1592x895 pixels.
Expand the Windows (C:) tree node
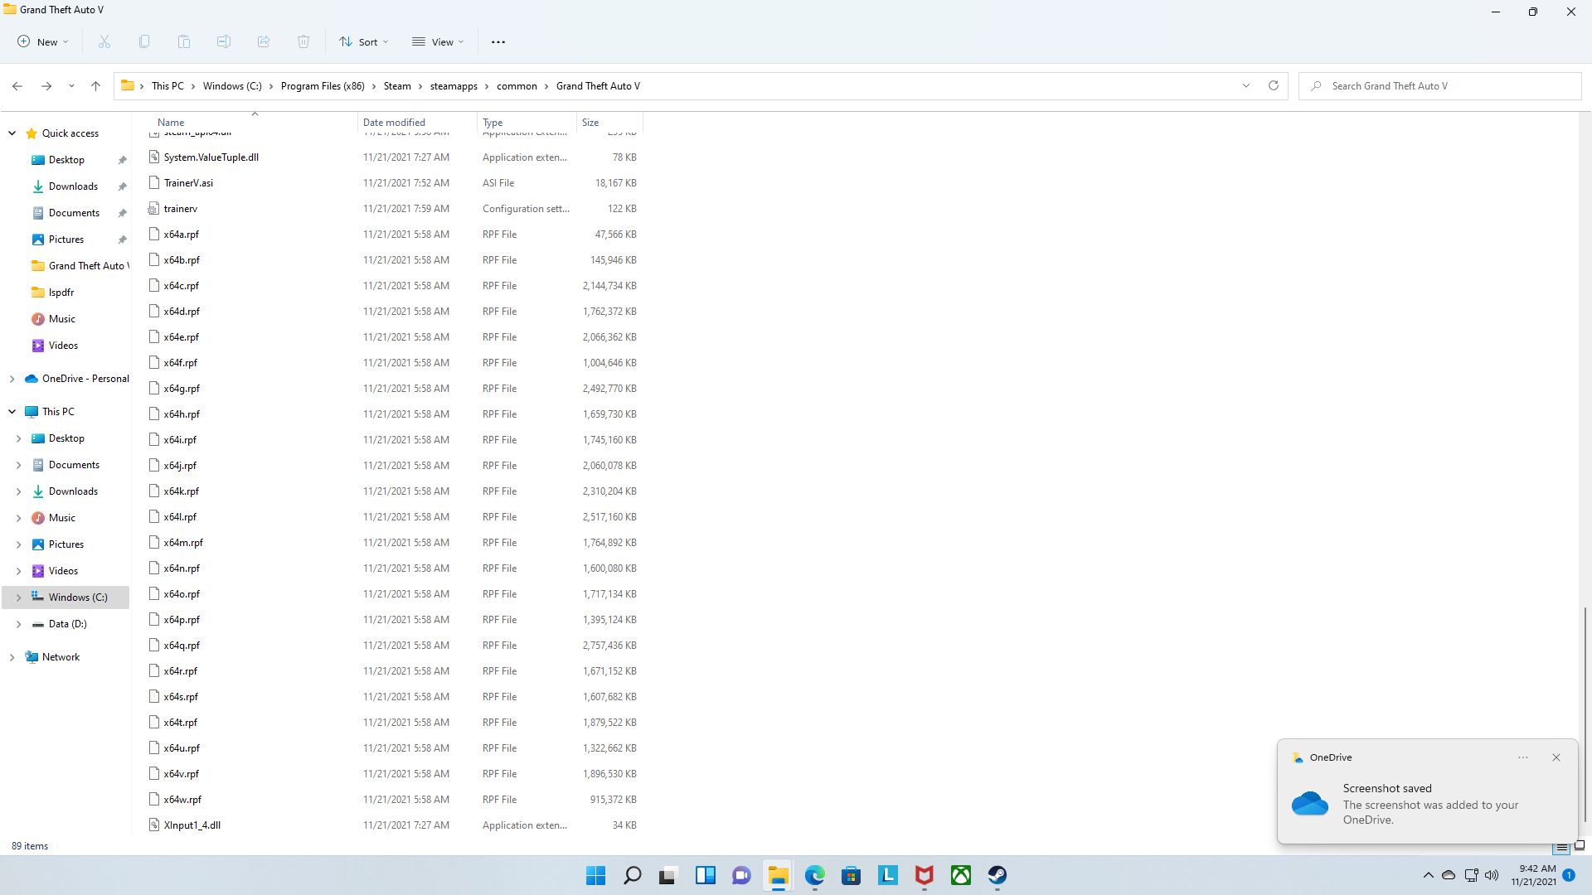(x=18, y=597)
